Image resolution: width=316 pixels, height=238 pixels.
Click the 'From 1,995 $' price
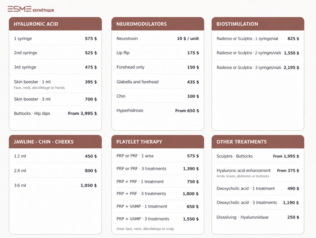[x=286, y=156]
